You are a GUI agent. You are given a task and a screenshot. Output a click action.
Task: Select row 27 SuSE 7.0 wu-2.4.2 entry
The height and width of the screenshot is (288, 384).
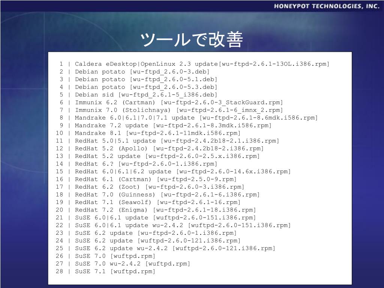click(123, 264)
